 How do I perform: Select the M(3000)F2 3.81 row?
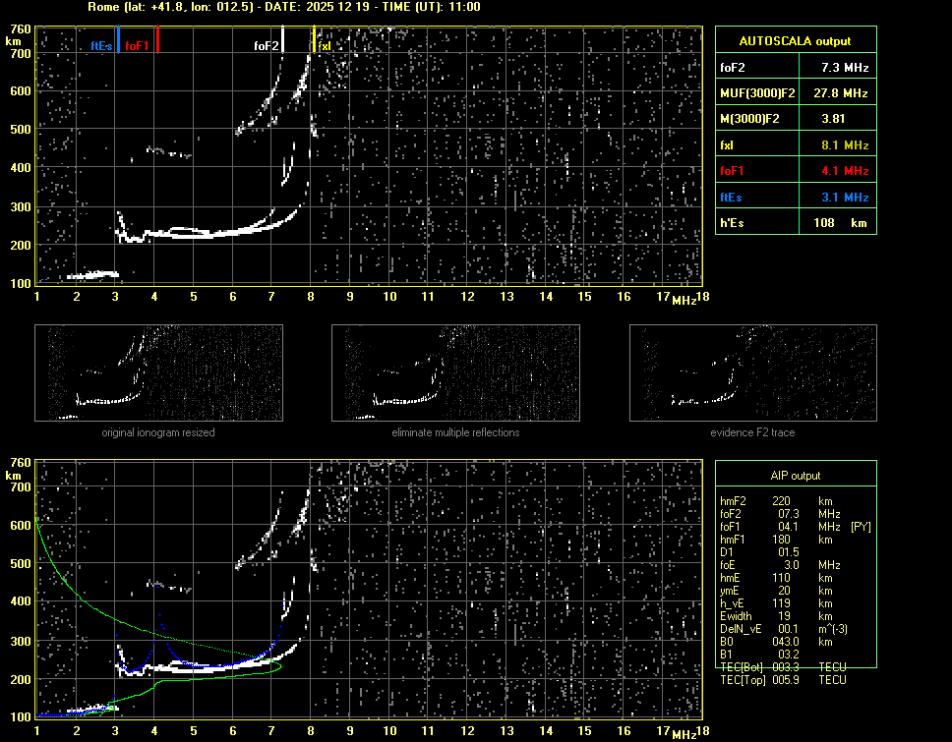(795, 119)
